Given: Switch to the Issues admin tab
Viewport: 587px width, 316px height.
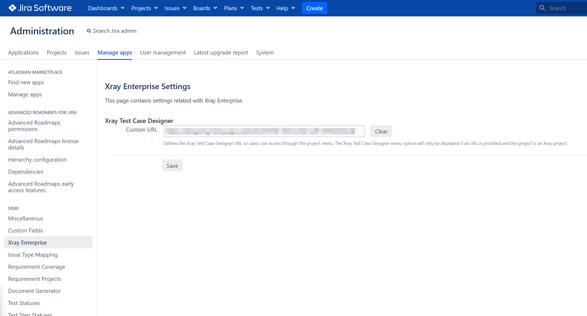Looking at the screenshot, I should (x=82, y=53).
